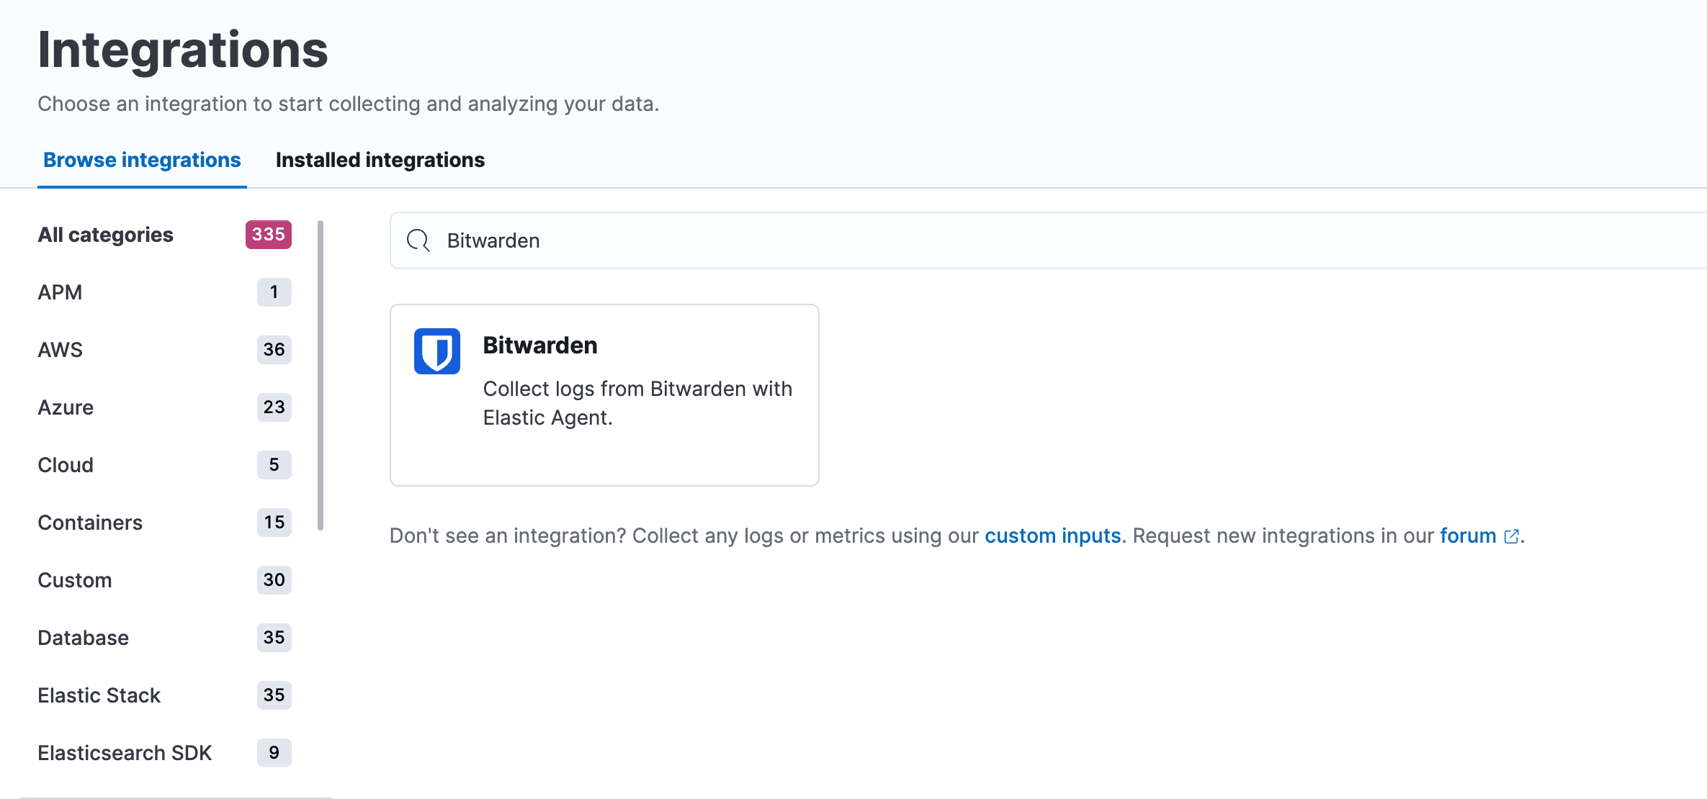Expand the Cloud category section
This screenshot has height=799, width=1707.
click(x=66, y=464)
